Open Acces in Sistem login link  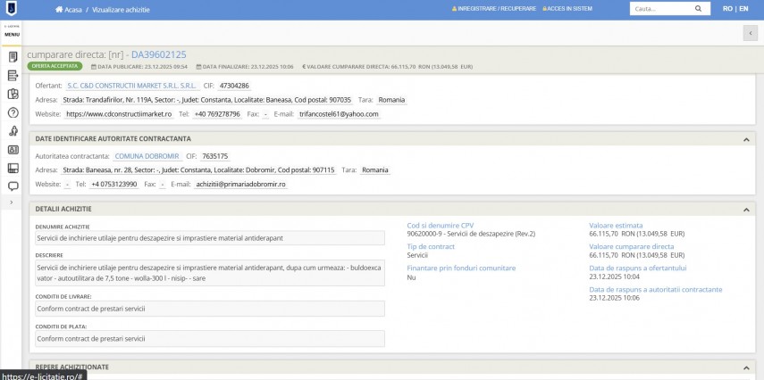click(x=567, y=9)
